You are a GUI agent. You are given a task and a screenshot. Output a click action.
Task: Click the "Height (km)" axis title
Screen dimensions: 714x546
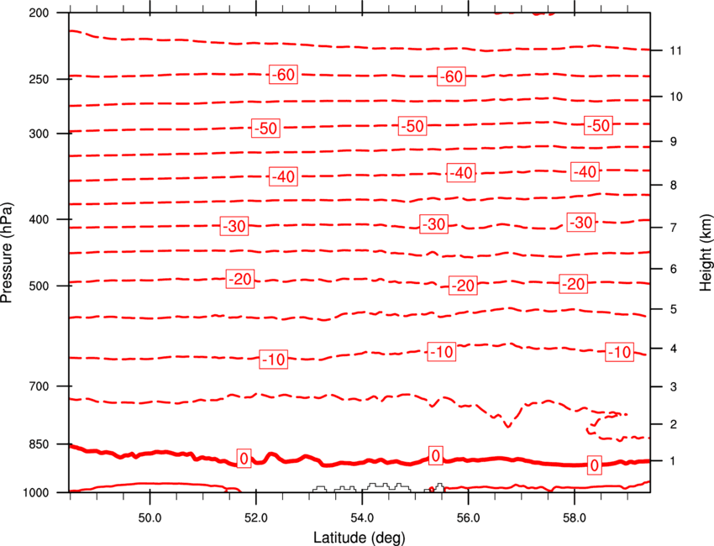706,253
